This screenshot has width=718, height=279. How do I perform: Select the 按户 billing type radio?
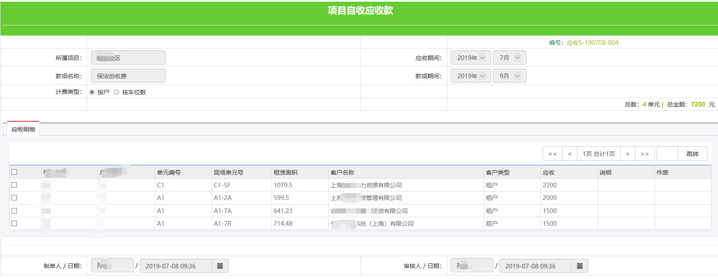coord(92,92)
